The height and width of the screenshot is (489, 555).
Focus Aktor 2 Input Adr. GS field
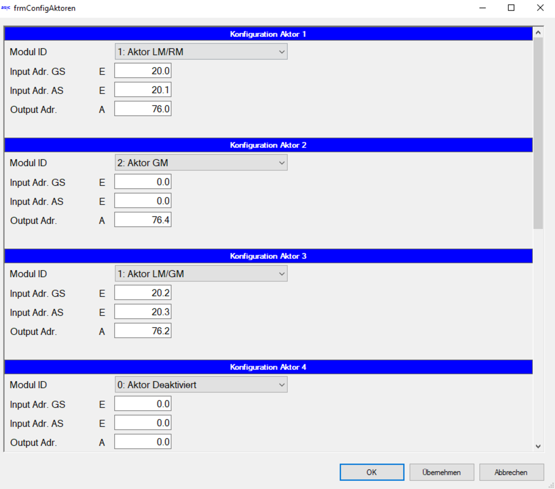143,182
